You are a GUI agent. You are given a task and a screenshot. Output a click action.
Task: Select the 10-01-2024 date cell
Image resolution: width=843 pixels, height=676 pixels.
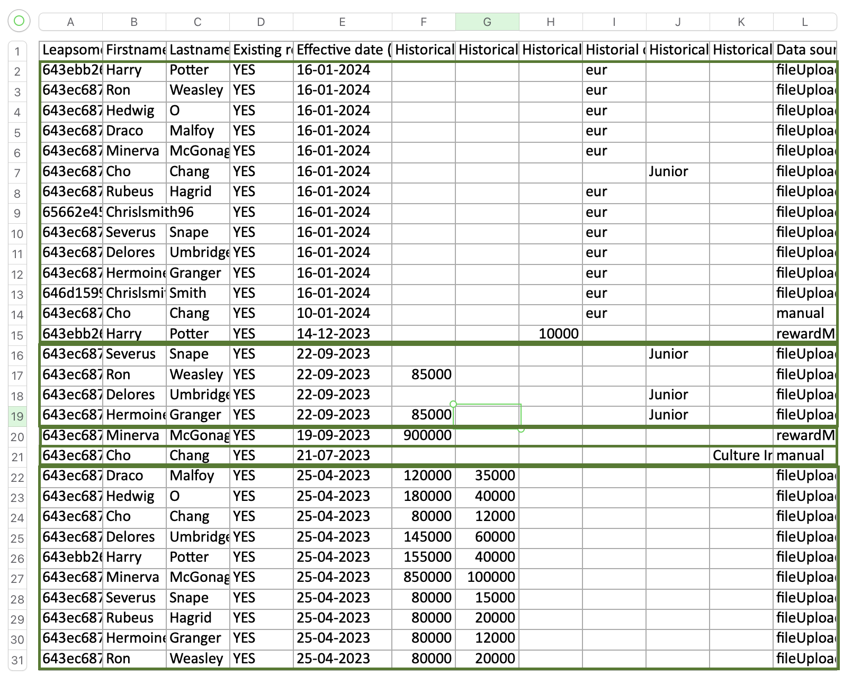point(342,314)
